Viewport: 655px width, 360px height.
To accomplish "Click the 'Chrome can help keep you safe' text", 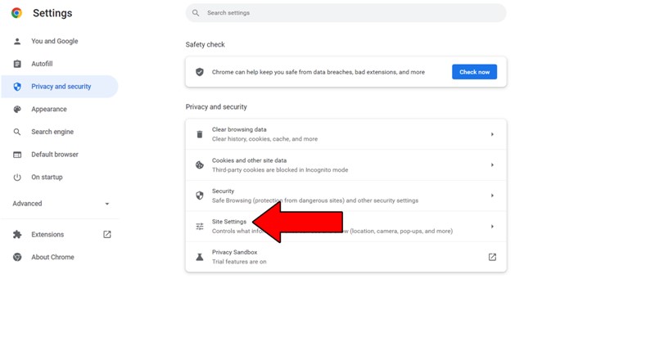I will [318, 72].
